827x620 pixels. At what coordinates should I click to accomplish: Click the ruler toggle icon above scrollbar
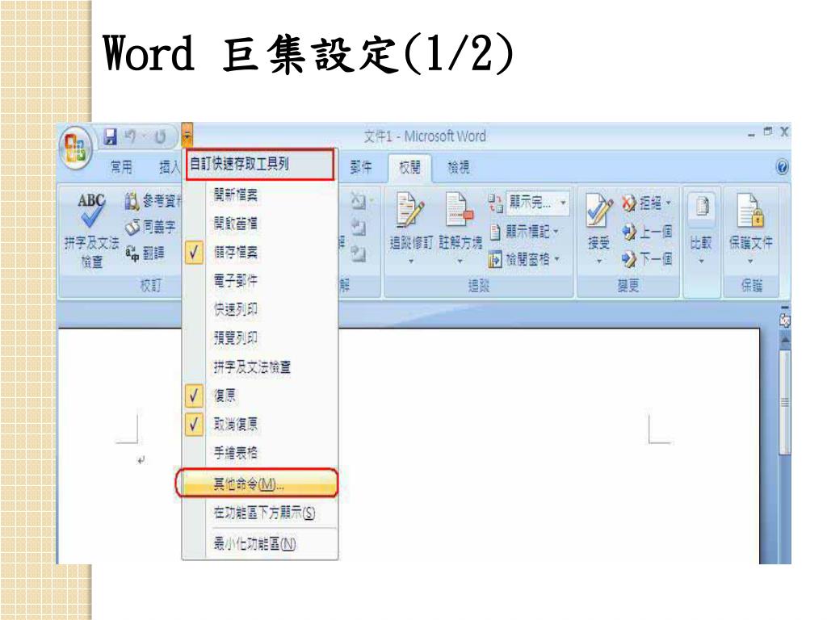[x=785, y=320]
